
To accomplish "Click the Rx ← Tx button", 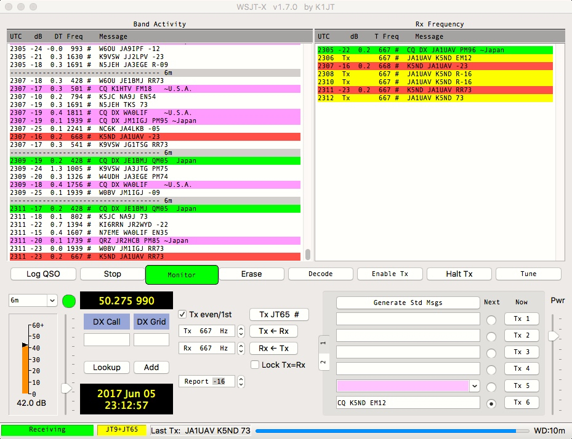I will point(273,348).
